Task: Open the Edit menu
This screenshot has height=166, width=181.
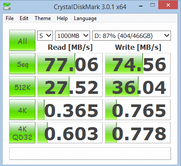Action: click(x=24, y=18)
